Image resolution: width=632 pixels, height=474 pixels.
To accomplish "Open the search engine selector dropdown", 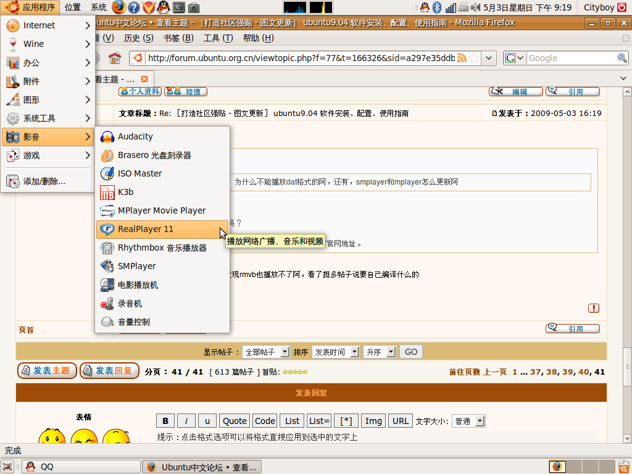I will coord(514,58).
